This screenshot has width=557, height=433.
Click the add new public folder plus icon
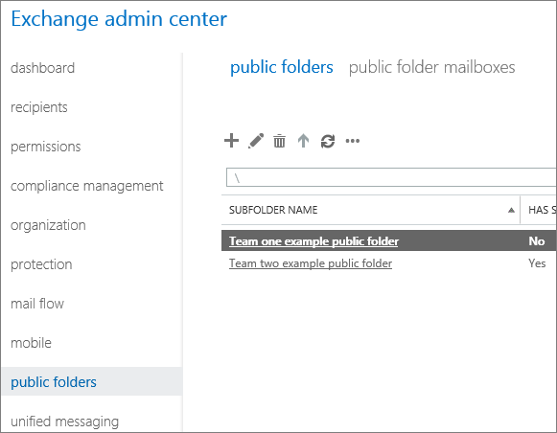[x=232, y=141]
